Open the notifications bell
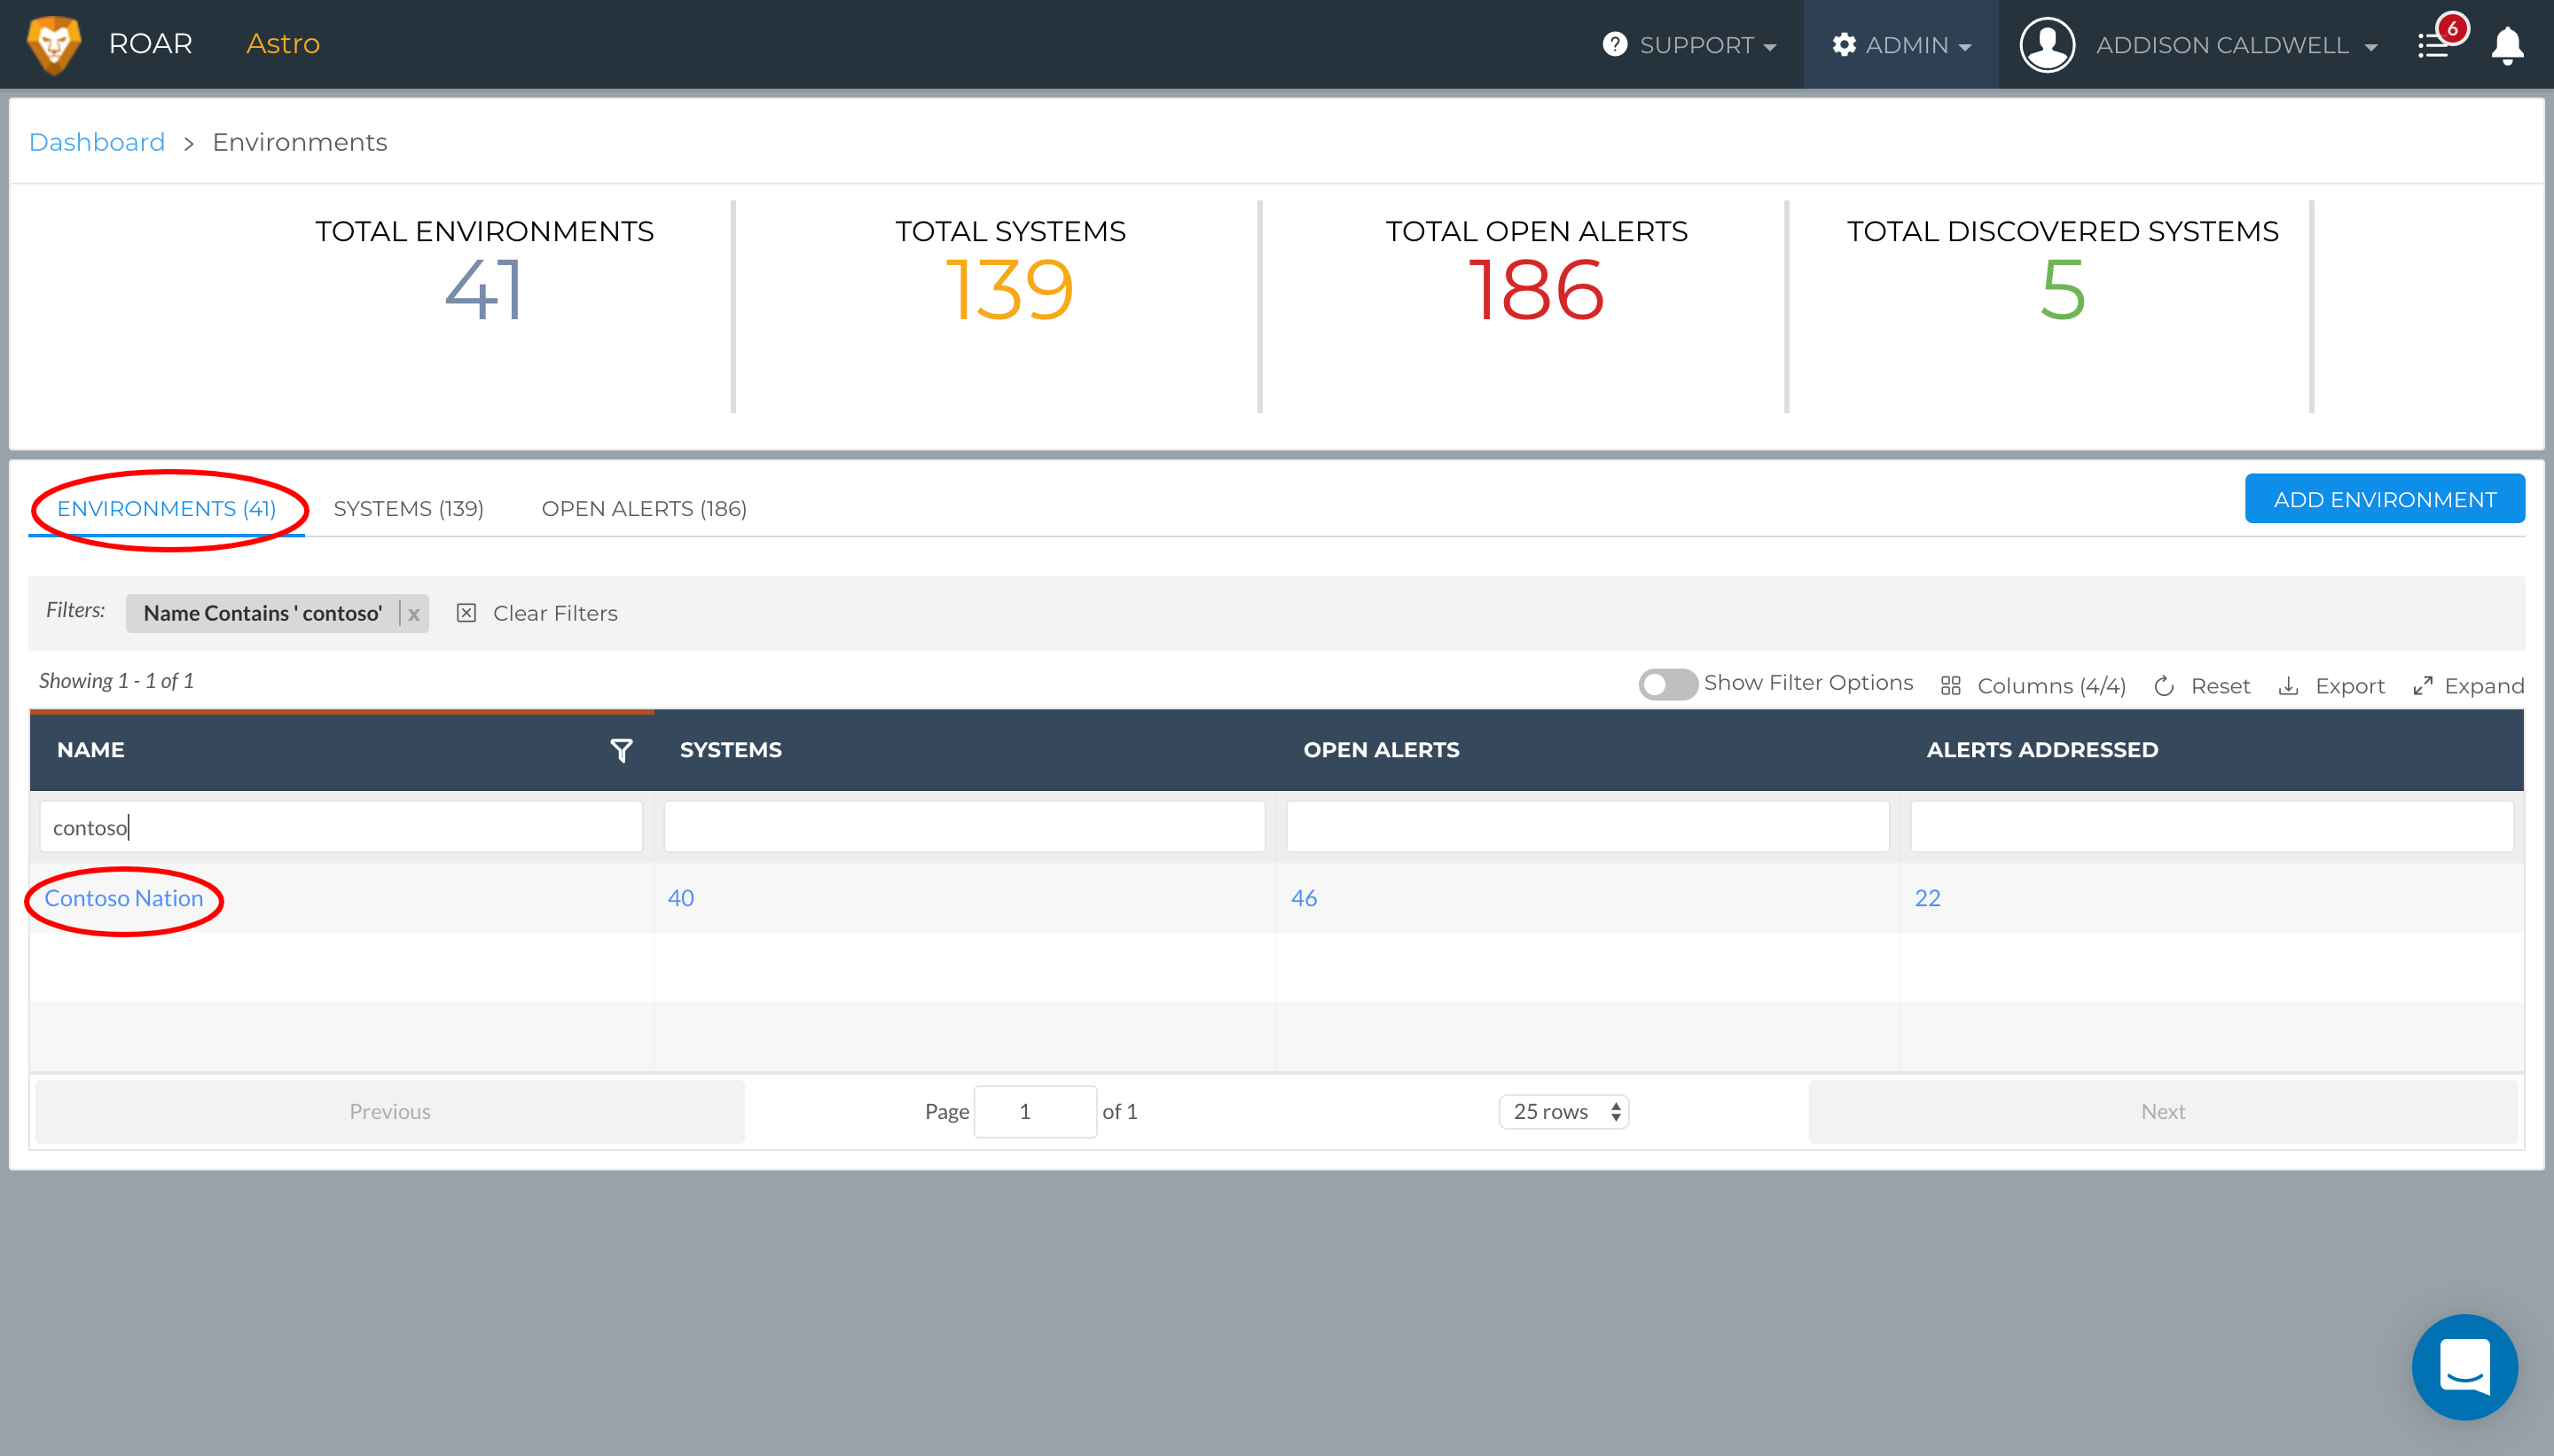The image size is (2554, 1456). coord(2507,45)
